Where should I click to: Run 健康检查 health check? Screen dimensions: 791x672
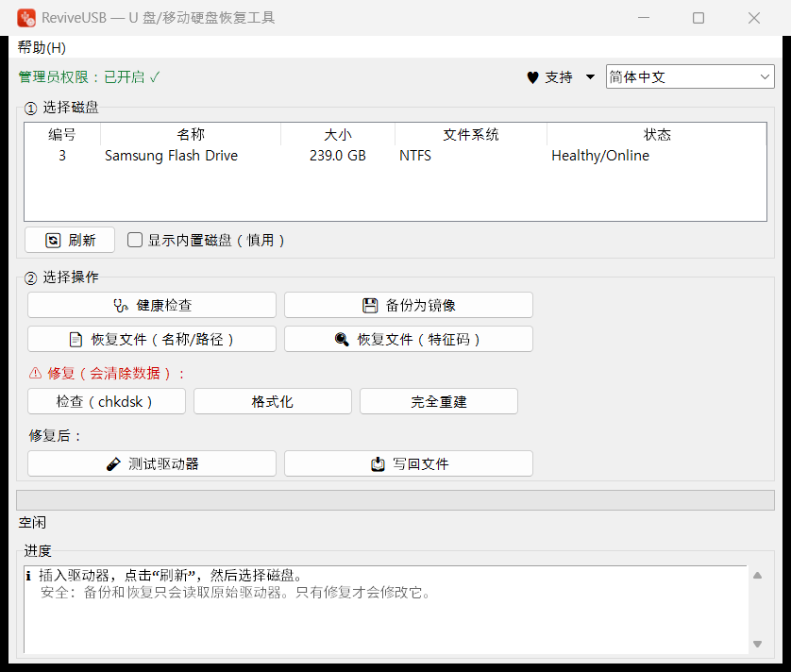pos(152,305)
